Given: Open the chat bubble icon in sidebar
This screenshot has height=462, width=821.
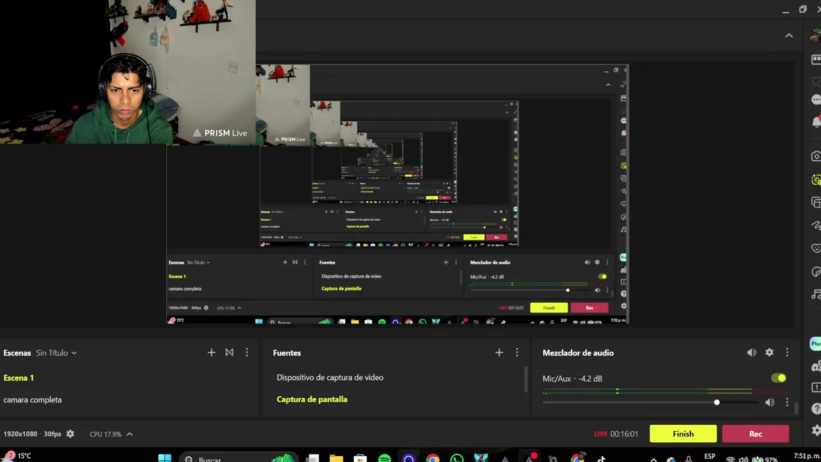Looking at the screenshot, I should [x=816, y=99].
